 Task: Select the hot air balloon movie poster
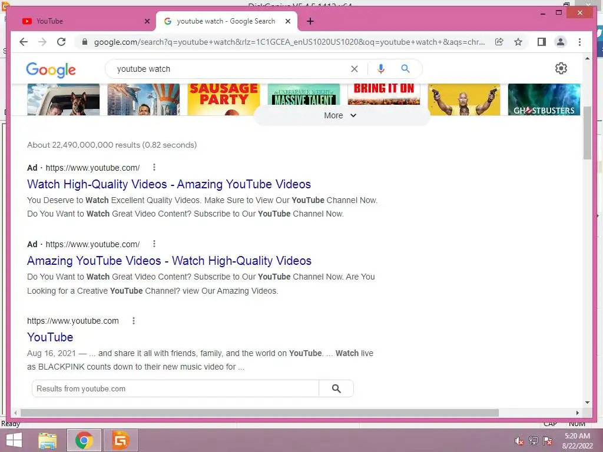(x=144, y=99)
